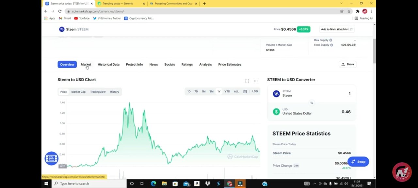This screenshot has width=418, height=188.
Task: Click the Total Supply info icon
Action: (331, 45)
